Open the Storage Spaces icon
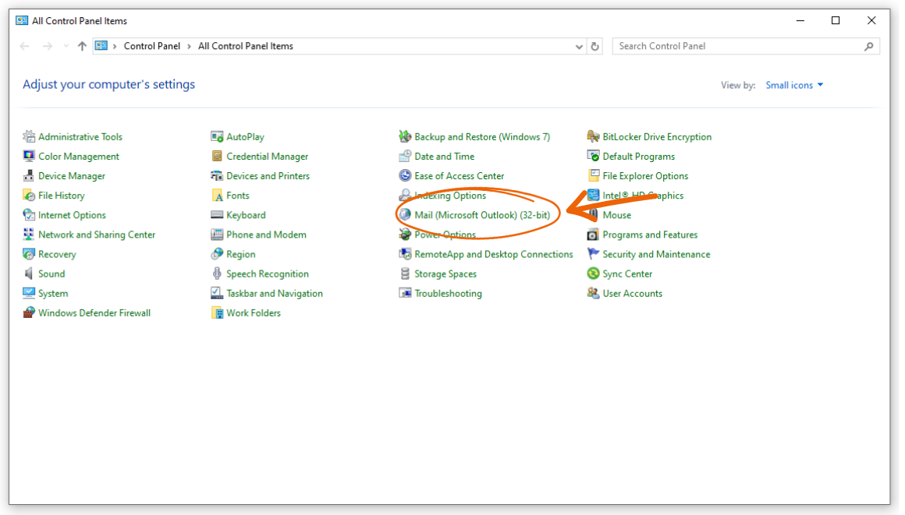Screen dimensions: 905x515 click(405, 274)
